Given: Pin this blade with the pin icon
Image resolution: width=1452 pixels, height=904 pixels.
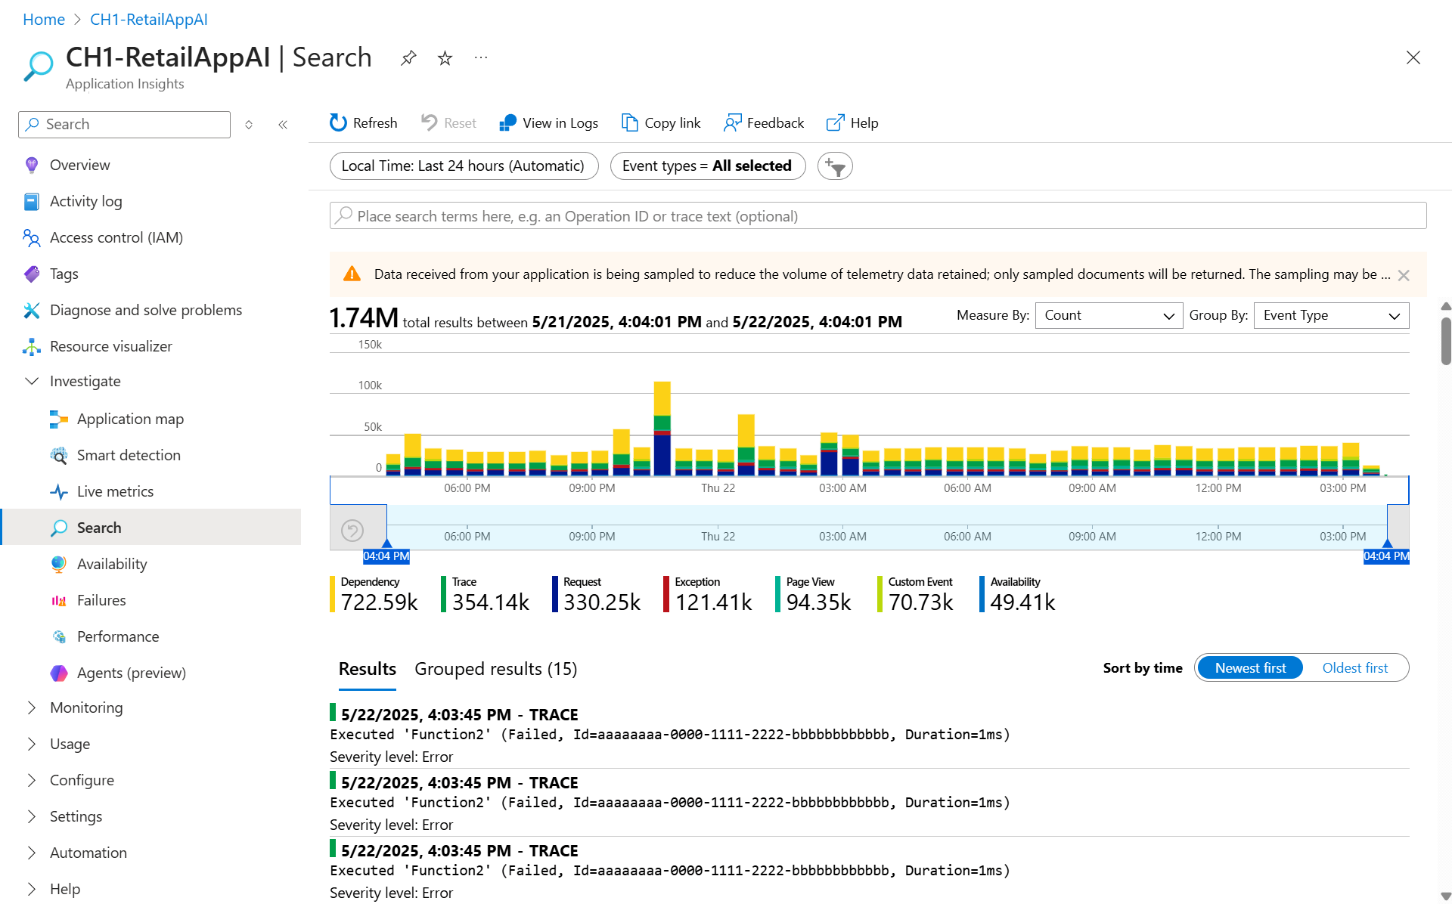Looking at the screenshot, I should pyautogui.click(x=408, y=58).
